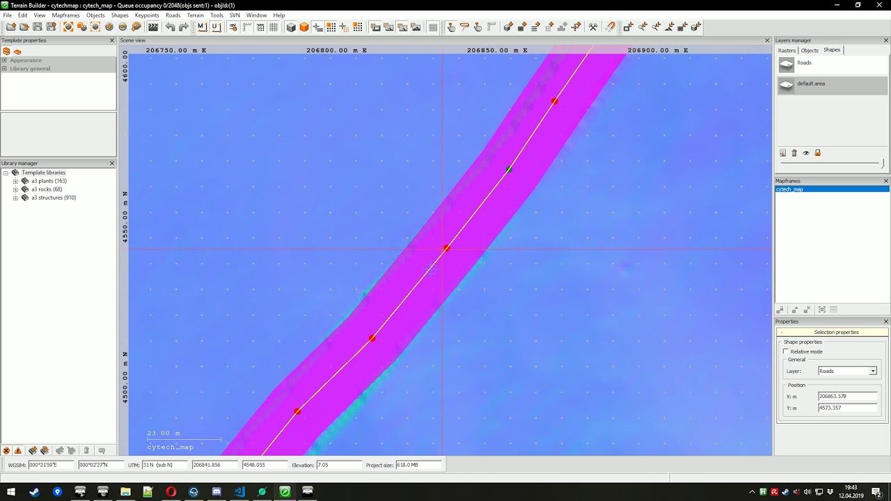Switch to the Objects tab in Layers manager
This screenshot has height=501, width=891.
[810, 50]
